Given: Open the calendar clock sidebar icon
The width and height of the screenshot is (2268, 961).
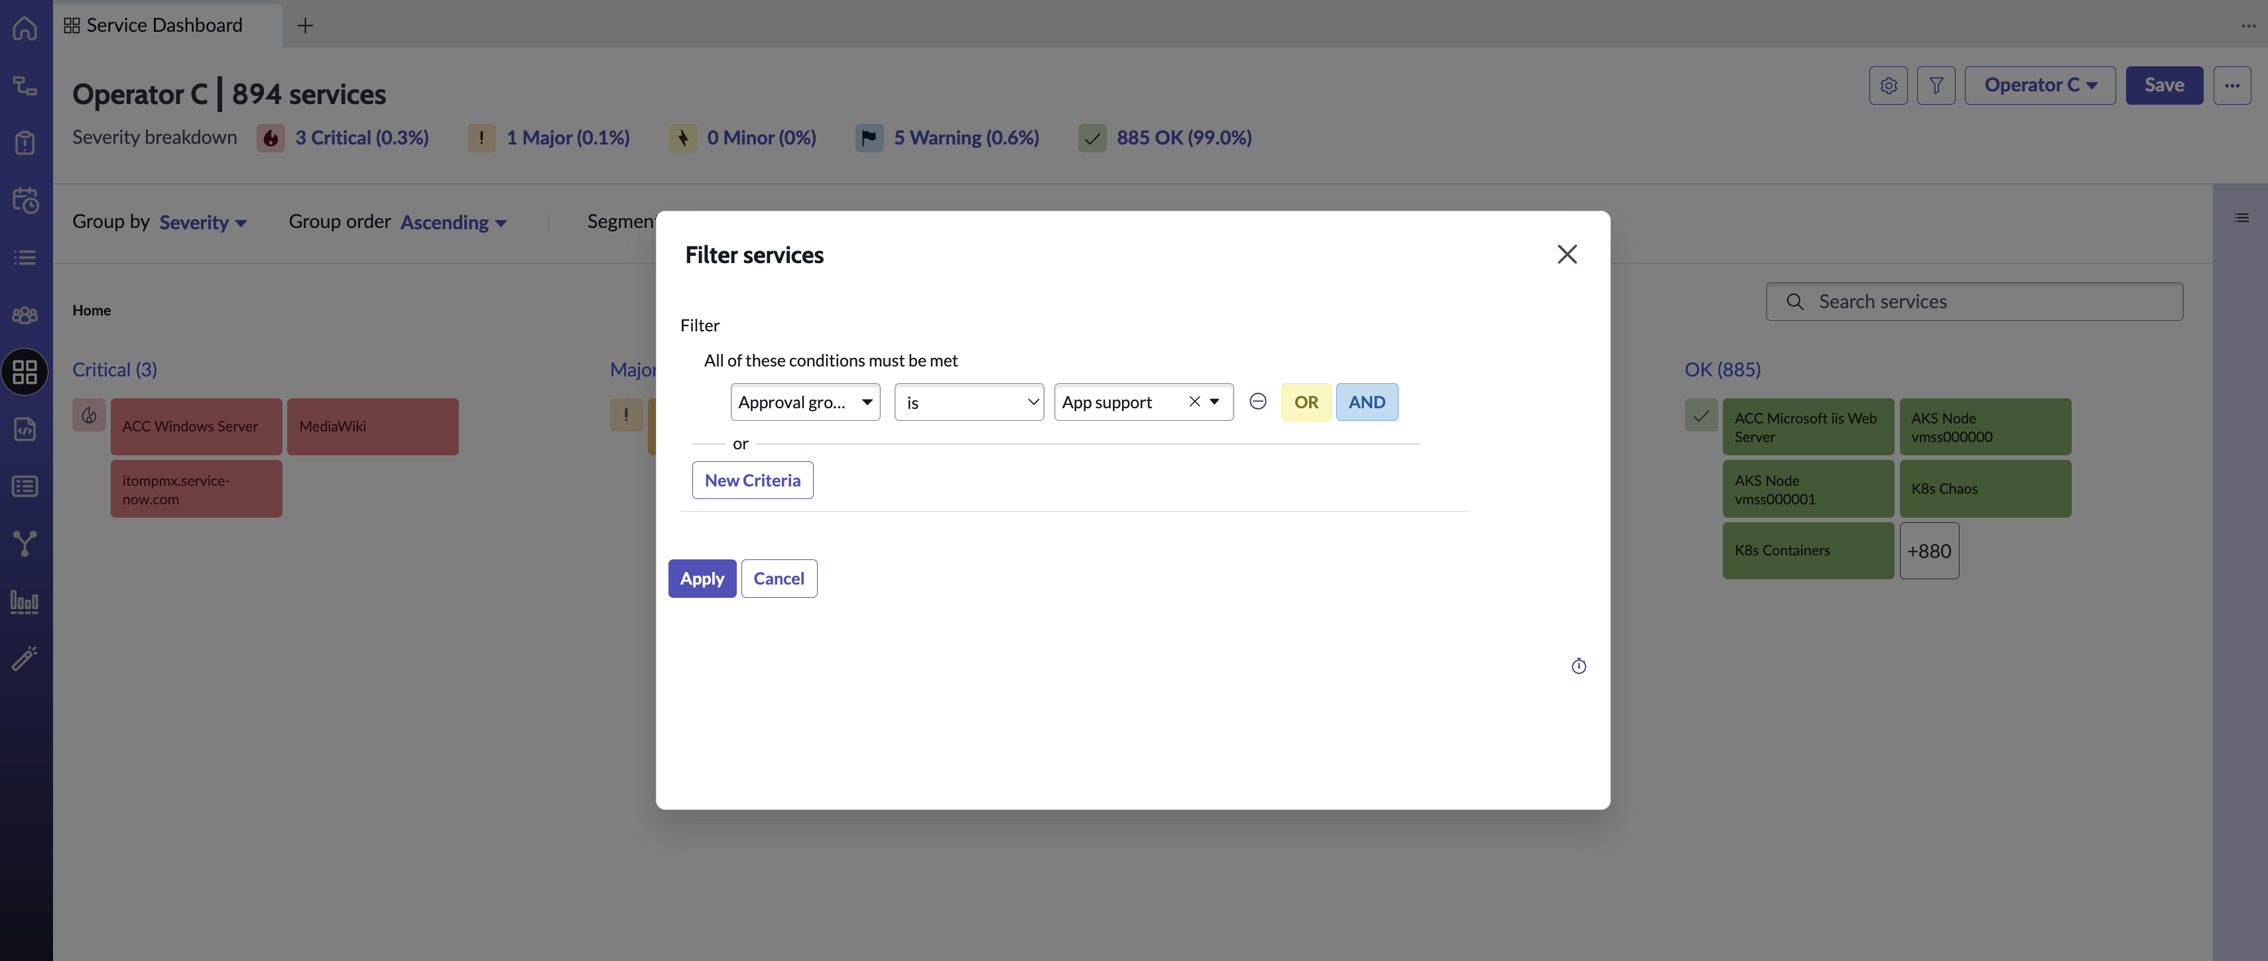Looking at the screenshot, I should click(x=25, y=199).
